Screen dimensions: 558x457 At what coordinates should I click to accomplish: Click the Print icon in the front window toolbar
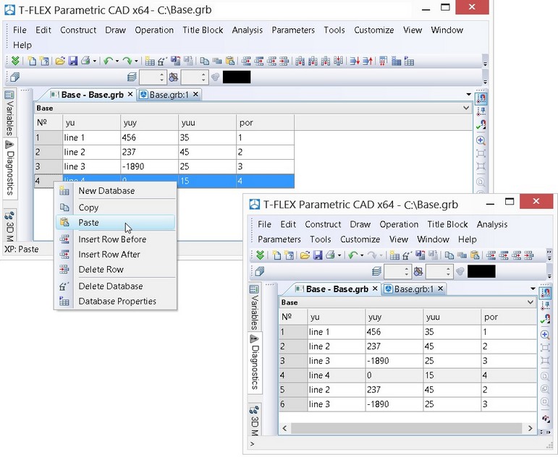tap(330, 255)
